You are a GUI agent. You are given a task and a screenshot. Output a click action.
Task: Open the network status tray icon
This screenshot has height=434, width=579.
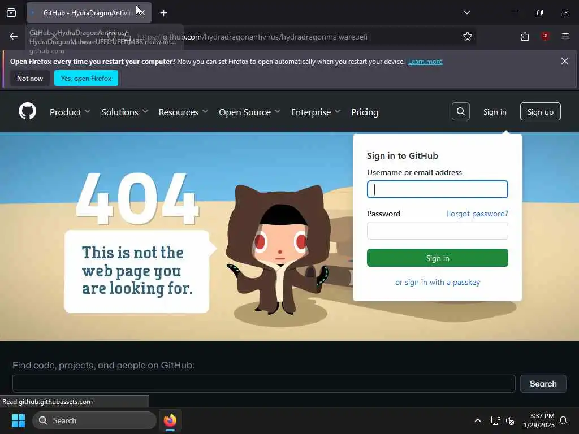[495, 420]
